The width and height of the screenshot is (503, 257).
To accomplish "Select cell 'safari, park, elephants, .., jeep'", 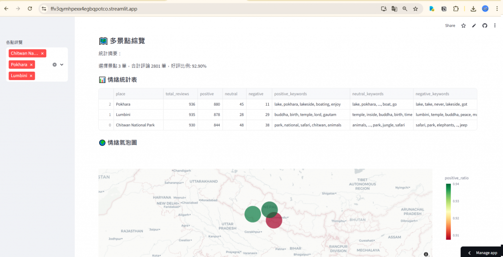I will 445,125.
